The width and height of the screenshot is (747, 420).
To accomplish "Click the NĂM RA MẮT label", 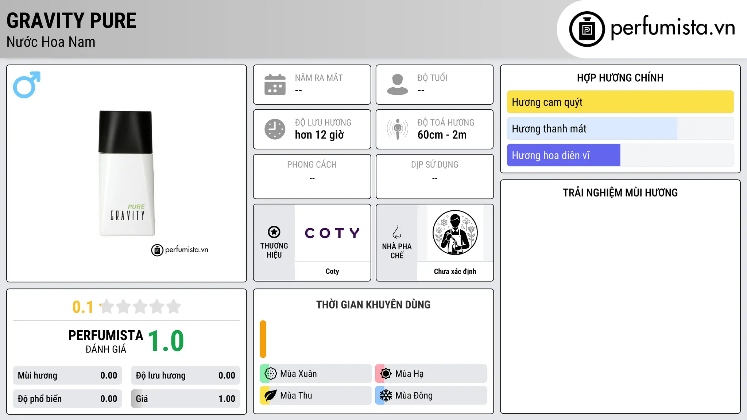I will [319, 78].
